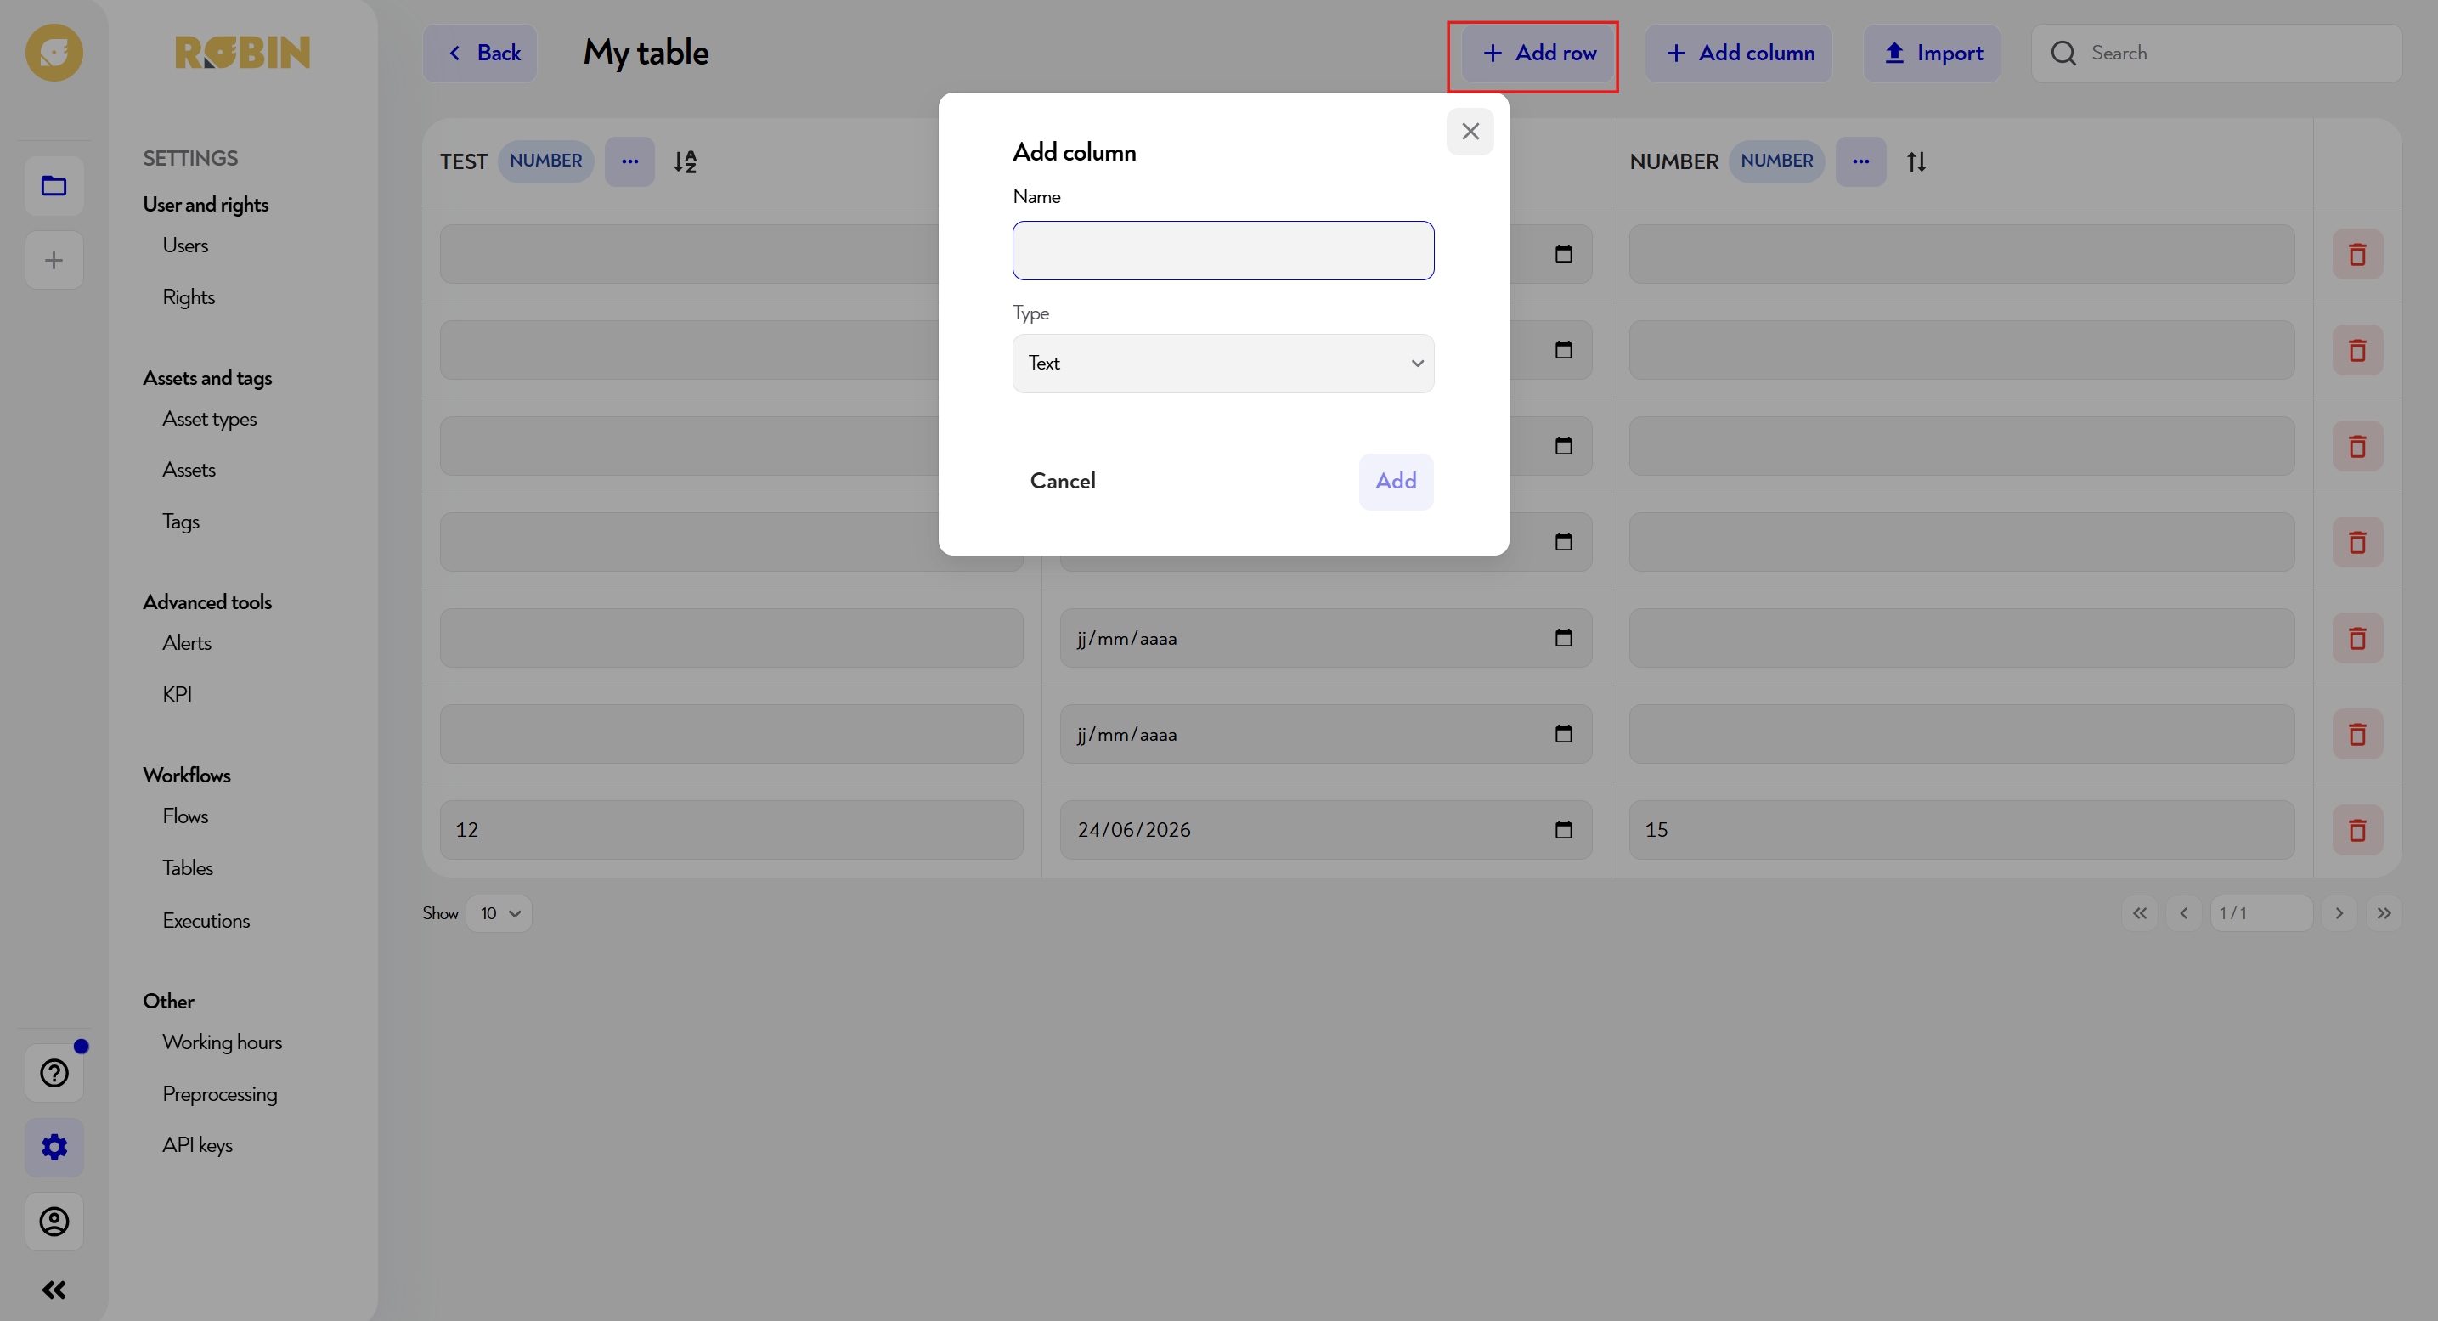
Task: Open calendar picker for 24/06/2026 date
Action: [x=1564, y=830]
